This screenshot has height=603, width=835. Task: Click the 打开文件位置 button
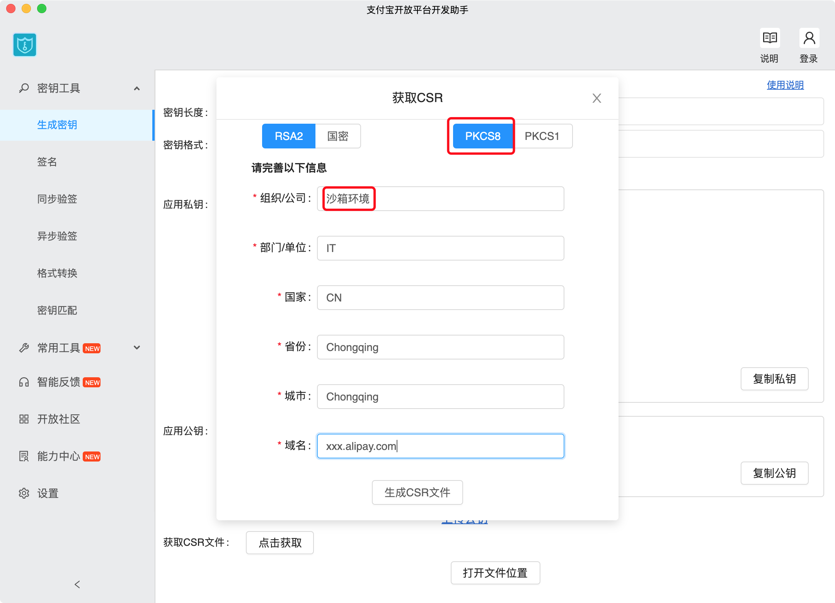[495, 573]
